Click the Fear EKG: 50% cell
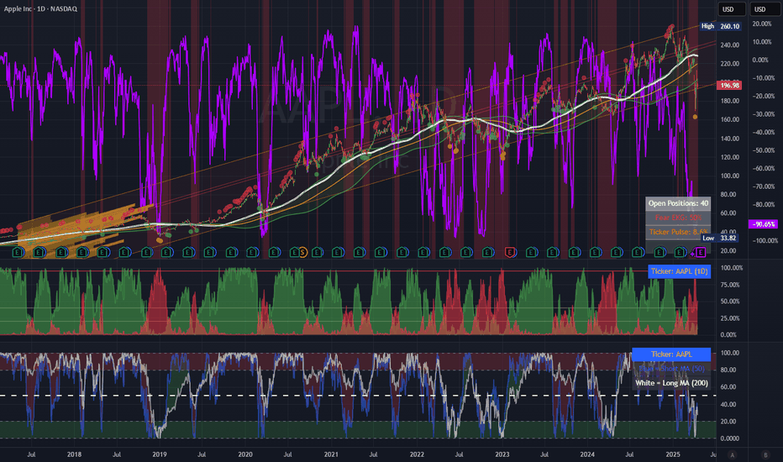This screenshot has width=783, height=462. pyautogui.click(x=678, y=218)
